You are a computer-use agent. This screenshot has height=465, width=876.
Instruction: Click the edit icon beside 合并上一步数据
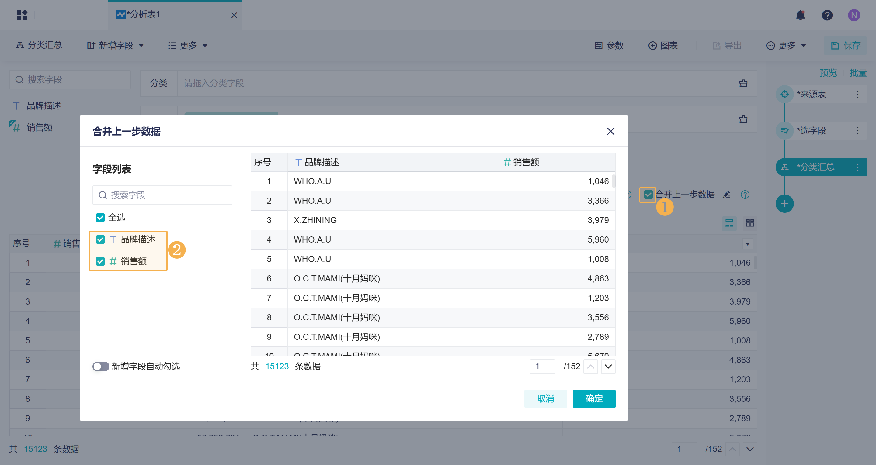(726, 195)
